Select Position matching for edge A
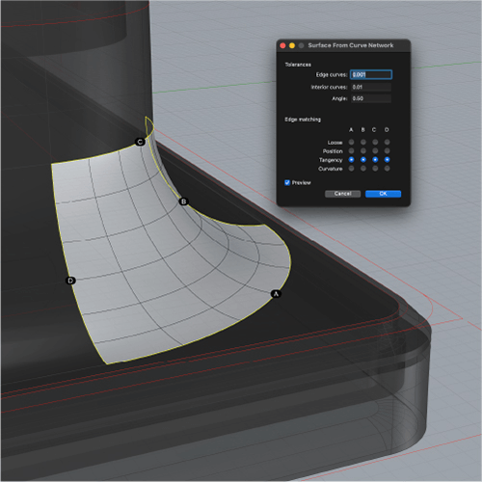 tap(351, 150)
